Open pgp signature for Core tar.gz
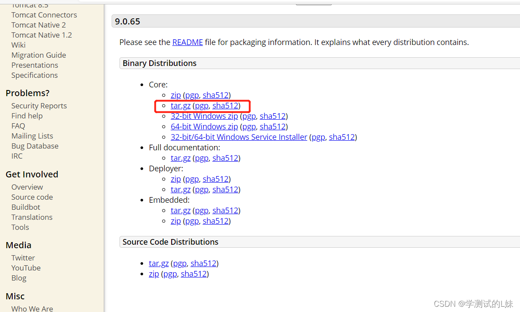The width and height of the screenshot is (520, 312). click(202, 106)
